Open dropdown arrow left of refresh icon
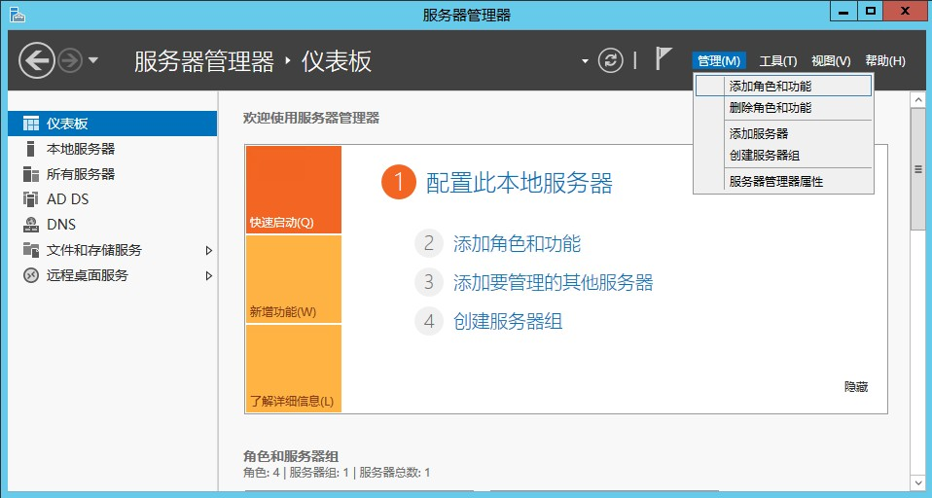932x498 pixels. pyautogui.click(x=585, y=61)
